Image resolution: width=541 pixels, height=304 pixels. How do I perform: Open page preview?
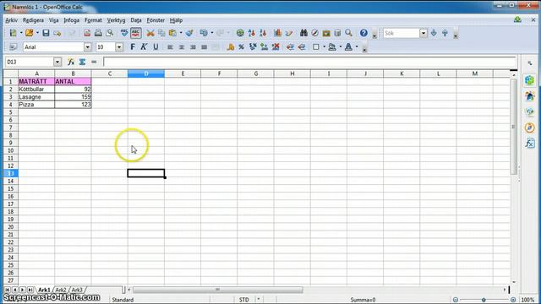pyautogui.click(x=110, y=33)
